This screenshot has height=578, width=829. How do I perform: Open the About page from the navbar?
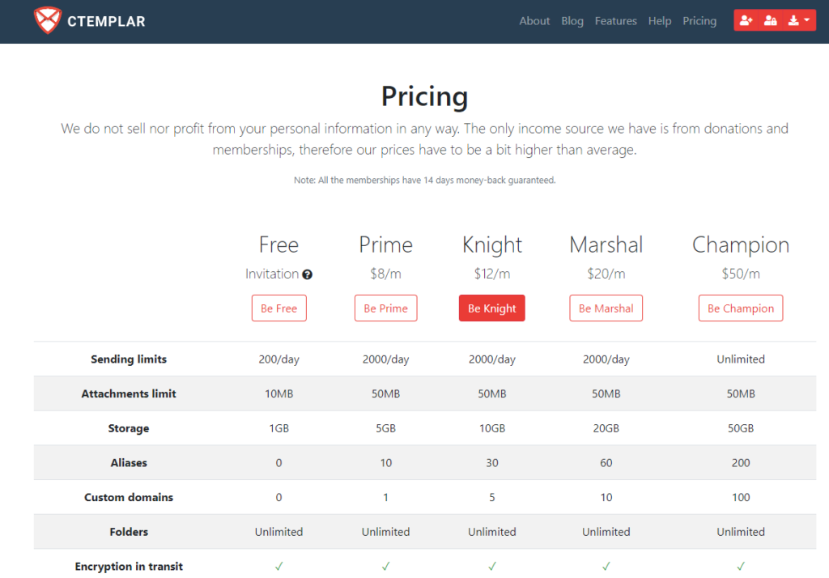(534, 21)
